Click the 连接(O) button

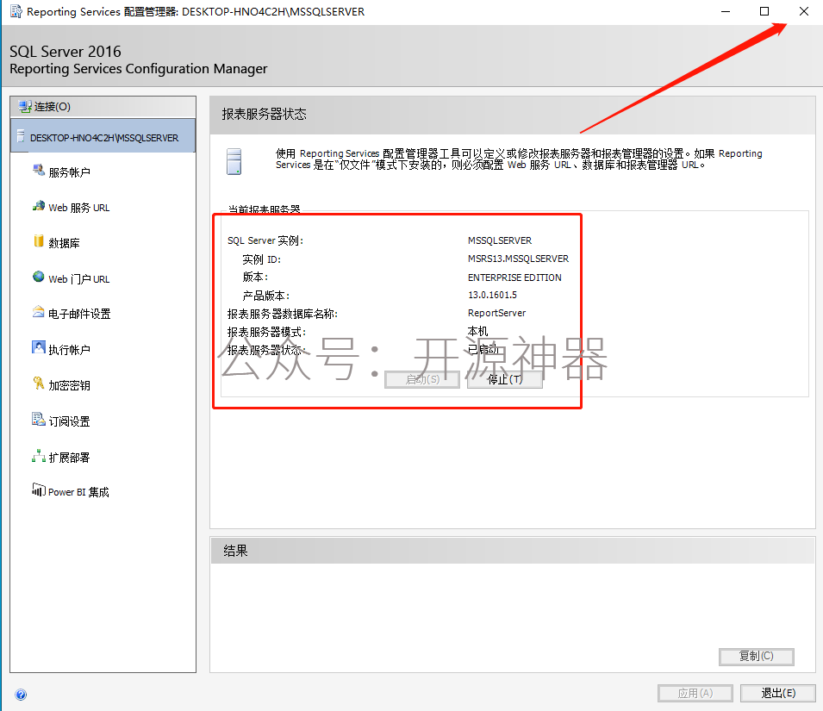(103, 107)
